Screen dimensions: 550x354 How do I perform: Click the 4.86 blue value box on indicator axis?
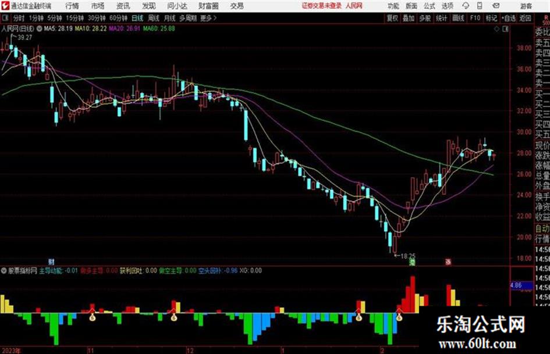click(x=521, y=285)
